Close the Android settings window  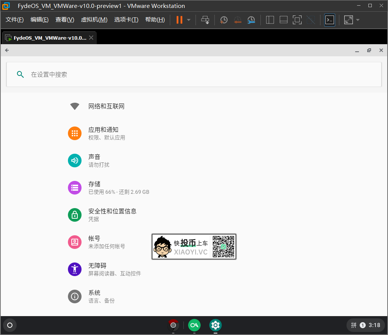(x=381, y=50)
